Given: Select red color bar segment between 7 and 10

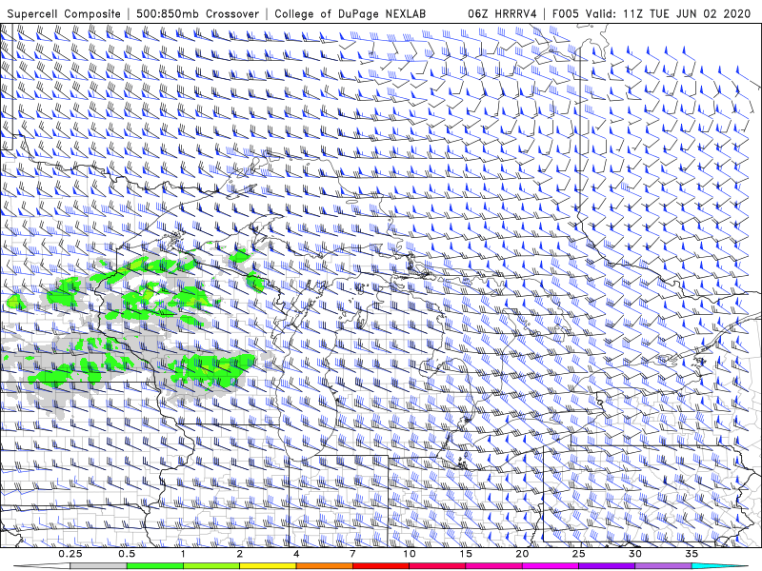Looking at the screenshot, I should pyautogui.click(x=380, y=566).
